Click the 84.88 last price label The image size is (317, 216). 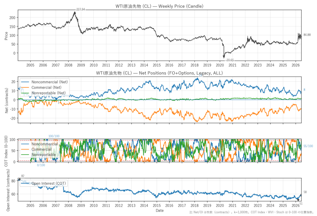[307, 35]
